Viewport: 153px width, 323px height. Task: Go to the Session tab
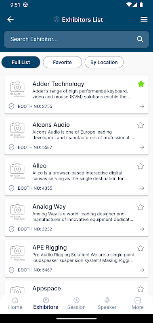click(x=76, y=304)
